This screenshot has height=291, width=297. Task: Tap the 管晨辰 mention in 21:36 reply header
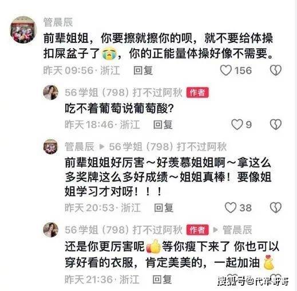[x=237, y=230]
